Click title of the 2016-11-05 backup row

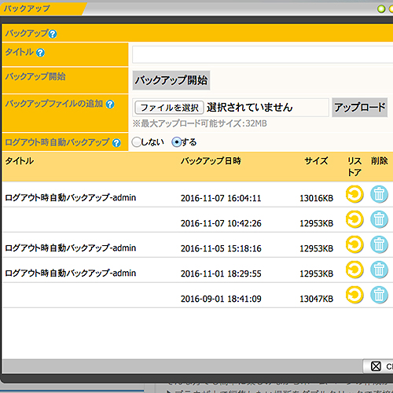[71, 248]
